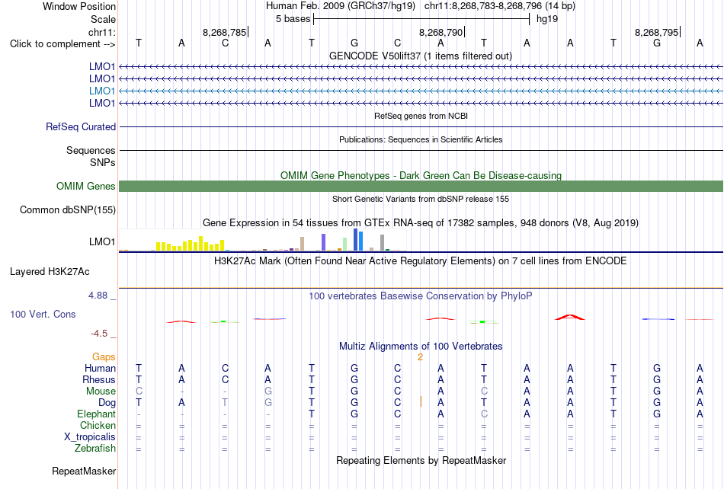Click 'Repeating Elements by RepeatMasker' title

point(421,460)
